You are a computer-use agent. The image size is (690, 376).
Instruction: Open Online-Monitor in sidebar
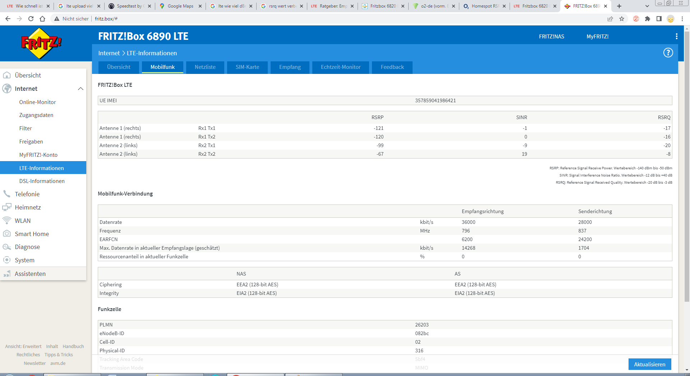pyautogui.click(x=38, y=102)
